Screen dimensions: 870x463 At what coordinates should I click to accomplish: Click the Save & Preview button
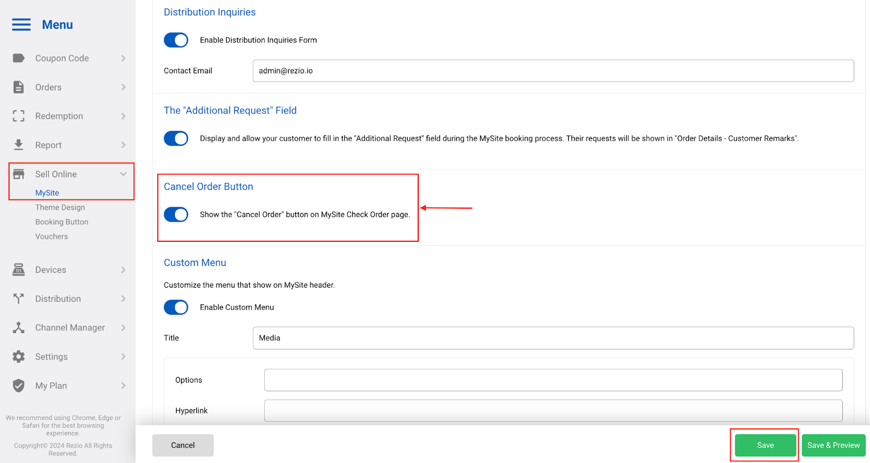click(834, 445)
